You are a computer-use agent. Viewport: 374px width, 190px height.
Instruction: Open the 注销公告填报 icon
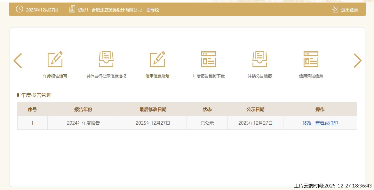[x=260, y=59]
